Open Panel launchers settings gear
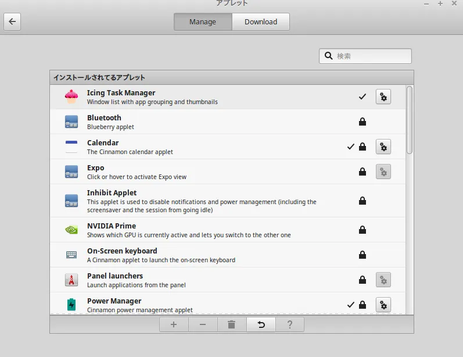 383,280
